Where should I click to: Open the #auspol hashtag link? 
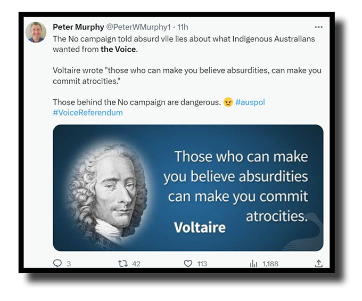[x=250, y=102]
